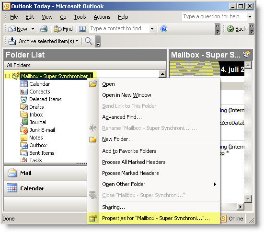Click folder list scroll up arrow
The image size is (264, 232).
[162, 74]
